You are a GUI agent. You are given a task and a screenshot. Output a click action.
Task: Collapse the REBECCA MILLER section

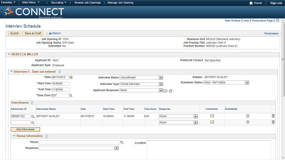9,54
